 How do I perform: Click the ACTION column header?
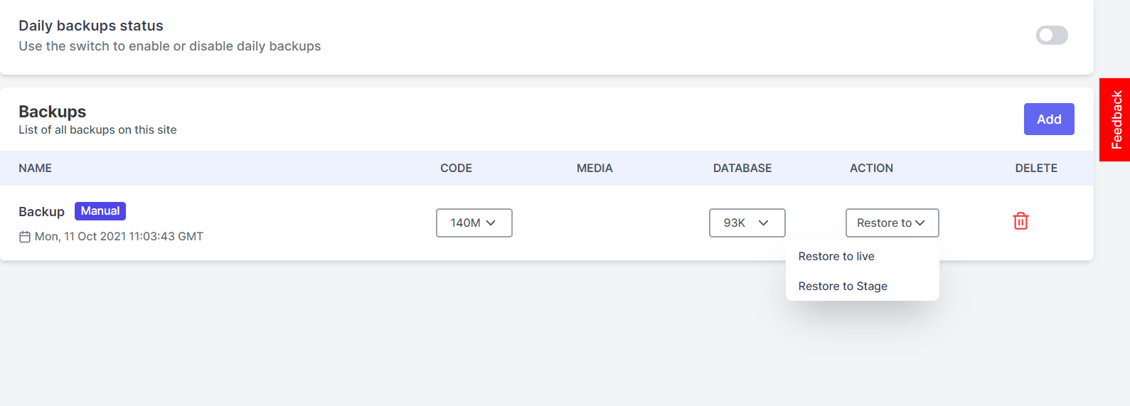(x=871, y=168)
